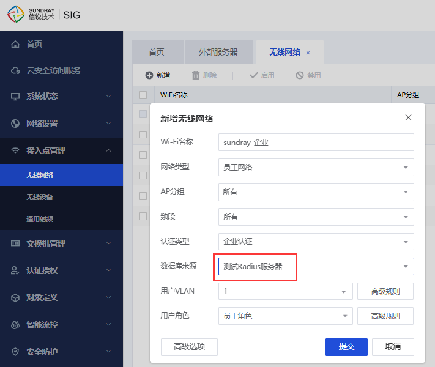Viewport: 435px width, 367px height.
Task: Expand the 安全防护 menu chevron
Action: coord(108,351)
